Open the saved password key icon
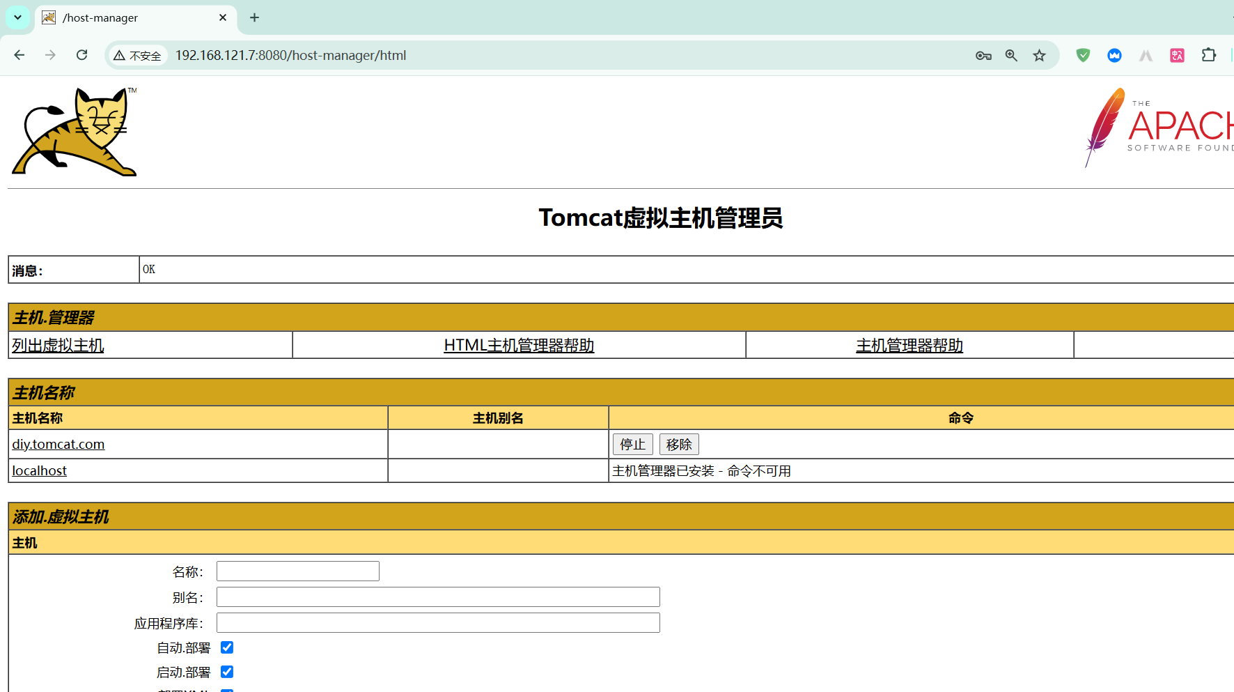 (983, 56)
